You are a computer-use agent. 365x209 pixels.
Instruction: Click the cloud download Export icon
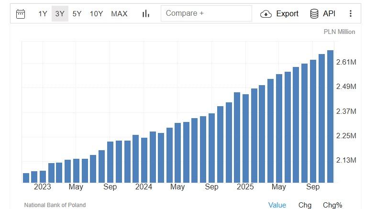click(266, 14)
